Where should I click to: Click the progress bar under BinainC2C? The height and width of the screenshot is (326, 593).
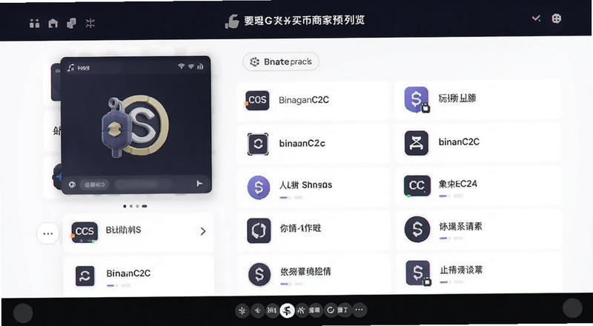pos(119,285)
